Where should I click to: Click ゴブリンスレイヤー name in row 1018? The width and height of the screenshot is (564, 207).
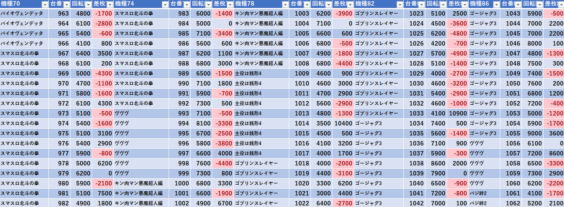click(256, 163)
